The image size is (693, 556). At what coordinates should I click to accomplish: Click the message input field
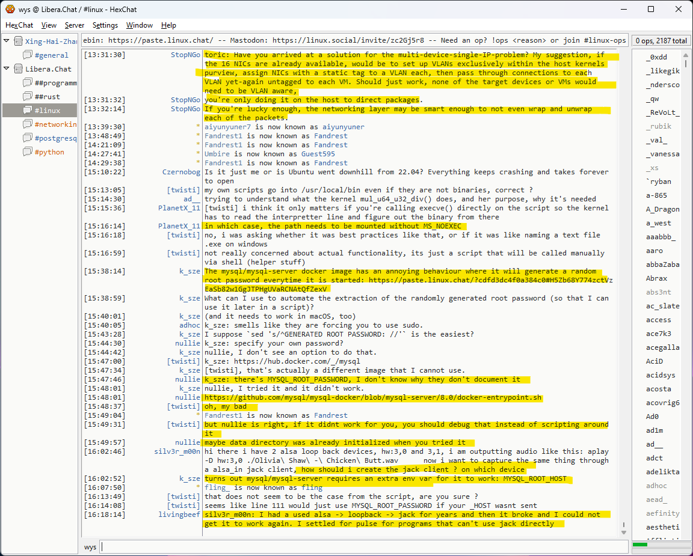(x=363, y=547)
